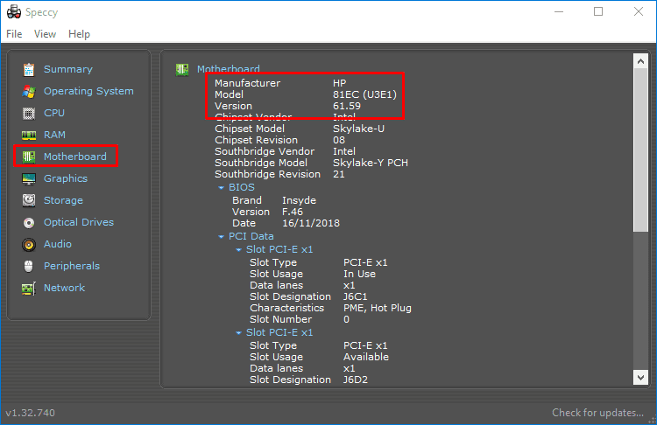Viewport: 657px width, 425px height.
Task: Click the BIOS Brand value Insyde
Action: coord(299,200)
